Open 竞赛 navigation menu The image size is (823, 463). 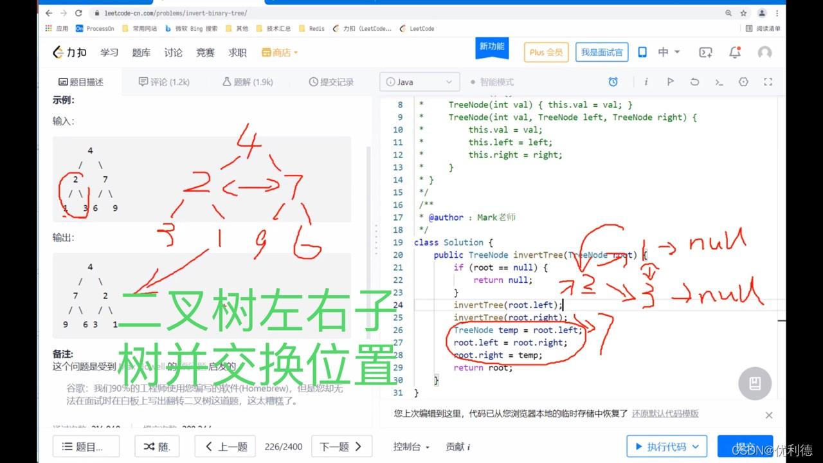click(206, 53)
